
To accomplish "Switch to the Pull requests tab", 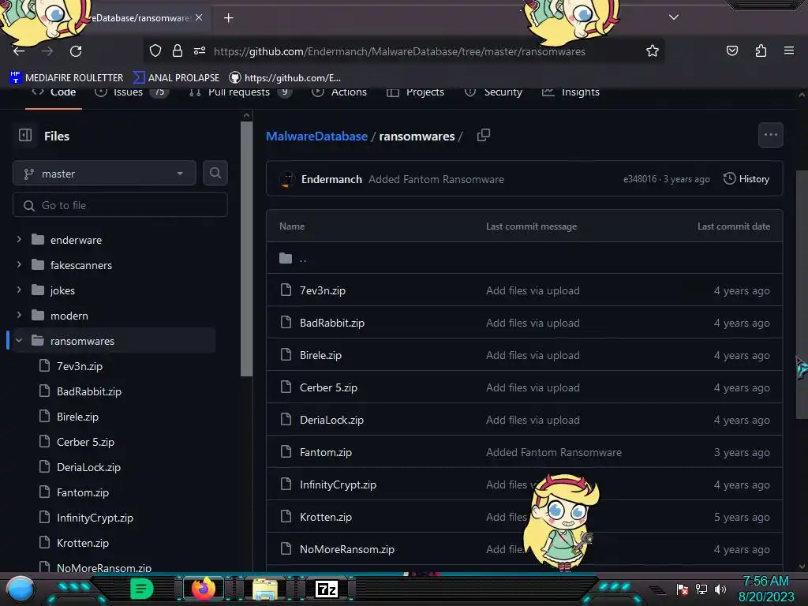I will (240, 92).
